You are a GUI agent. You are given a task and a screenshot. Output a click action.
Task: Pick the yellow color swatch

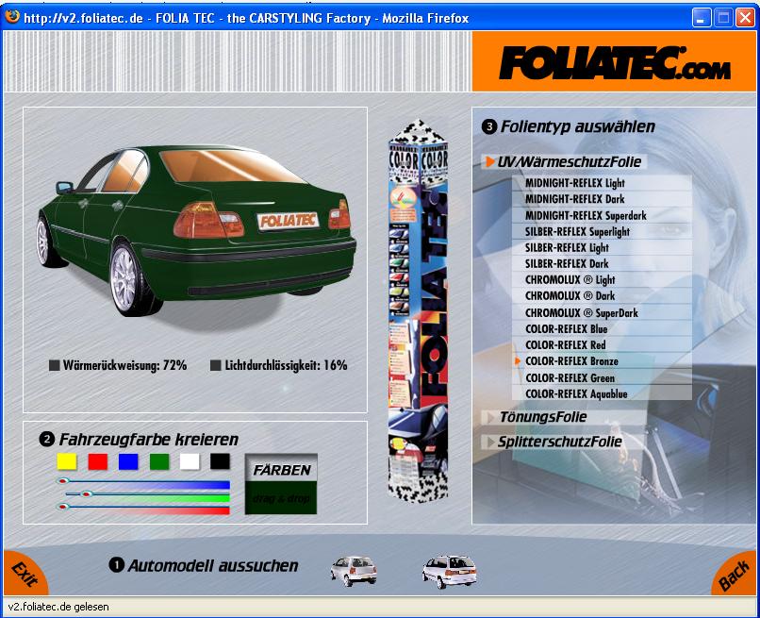click(x=66, y=461)
